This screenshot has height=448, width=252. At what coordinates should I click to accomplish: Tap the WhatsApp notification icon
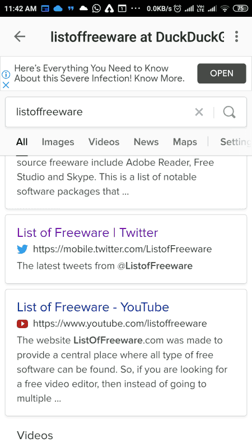tap(96, 8)
